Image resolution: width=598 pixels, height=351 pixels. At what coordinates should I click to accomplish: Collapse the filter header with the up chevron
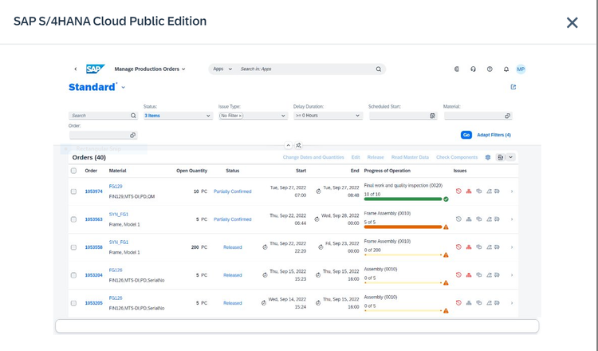(289, 145)
